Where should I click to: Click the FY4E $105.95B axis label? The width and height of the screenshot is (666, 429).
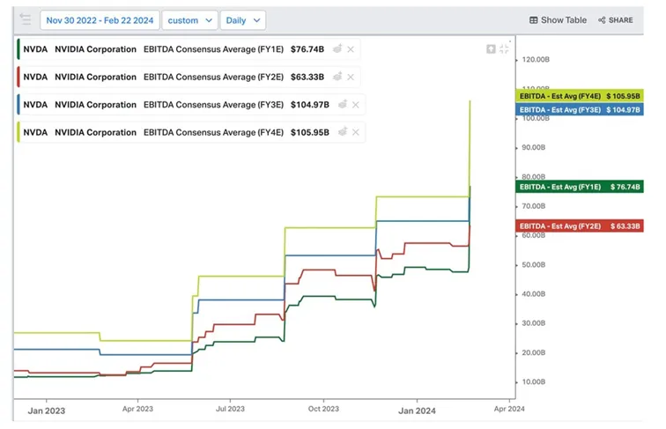(580, 96)
